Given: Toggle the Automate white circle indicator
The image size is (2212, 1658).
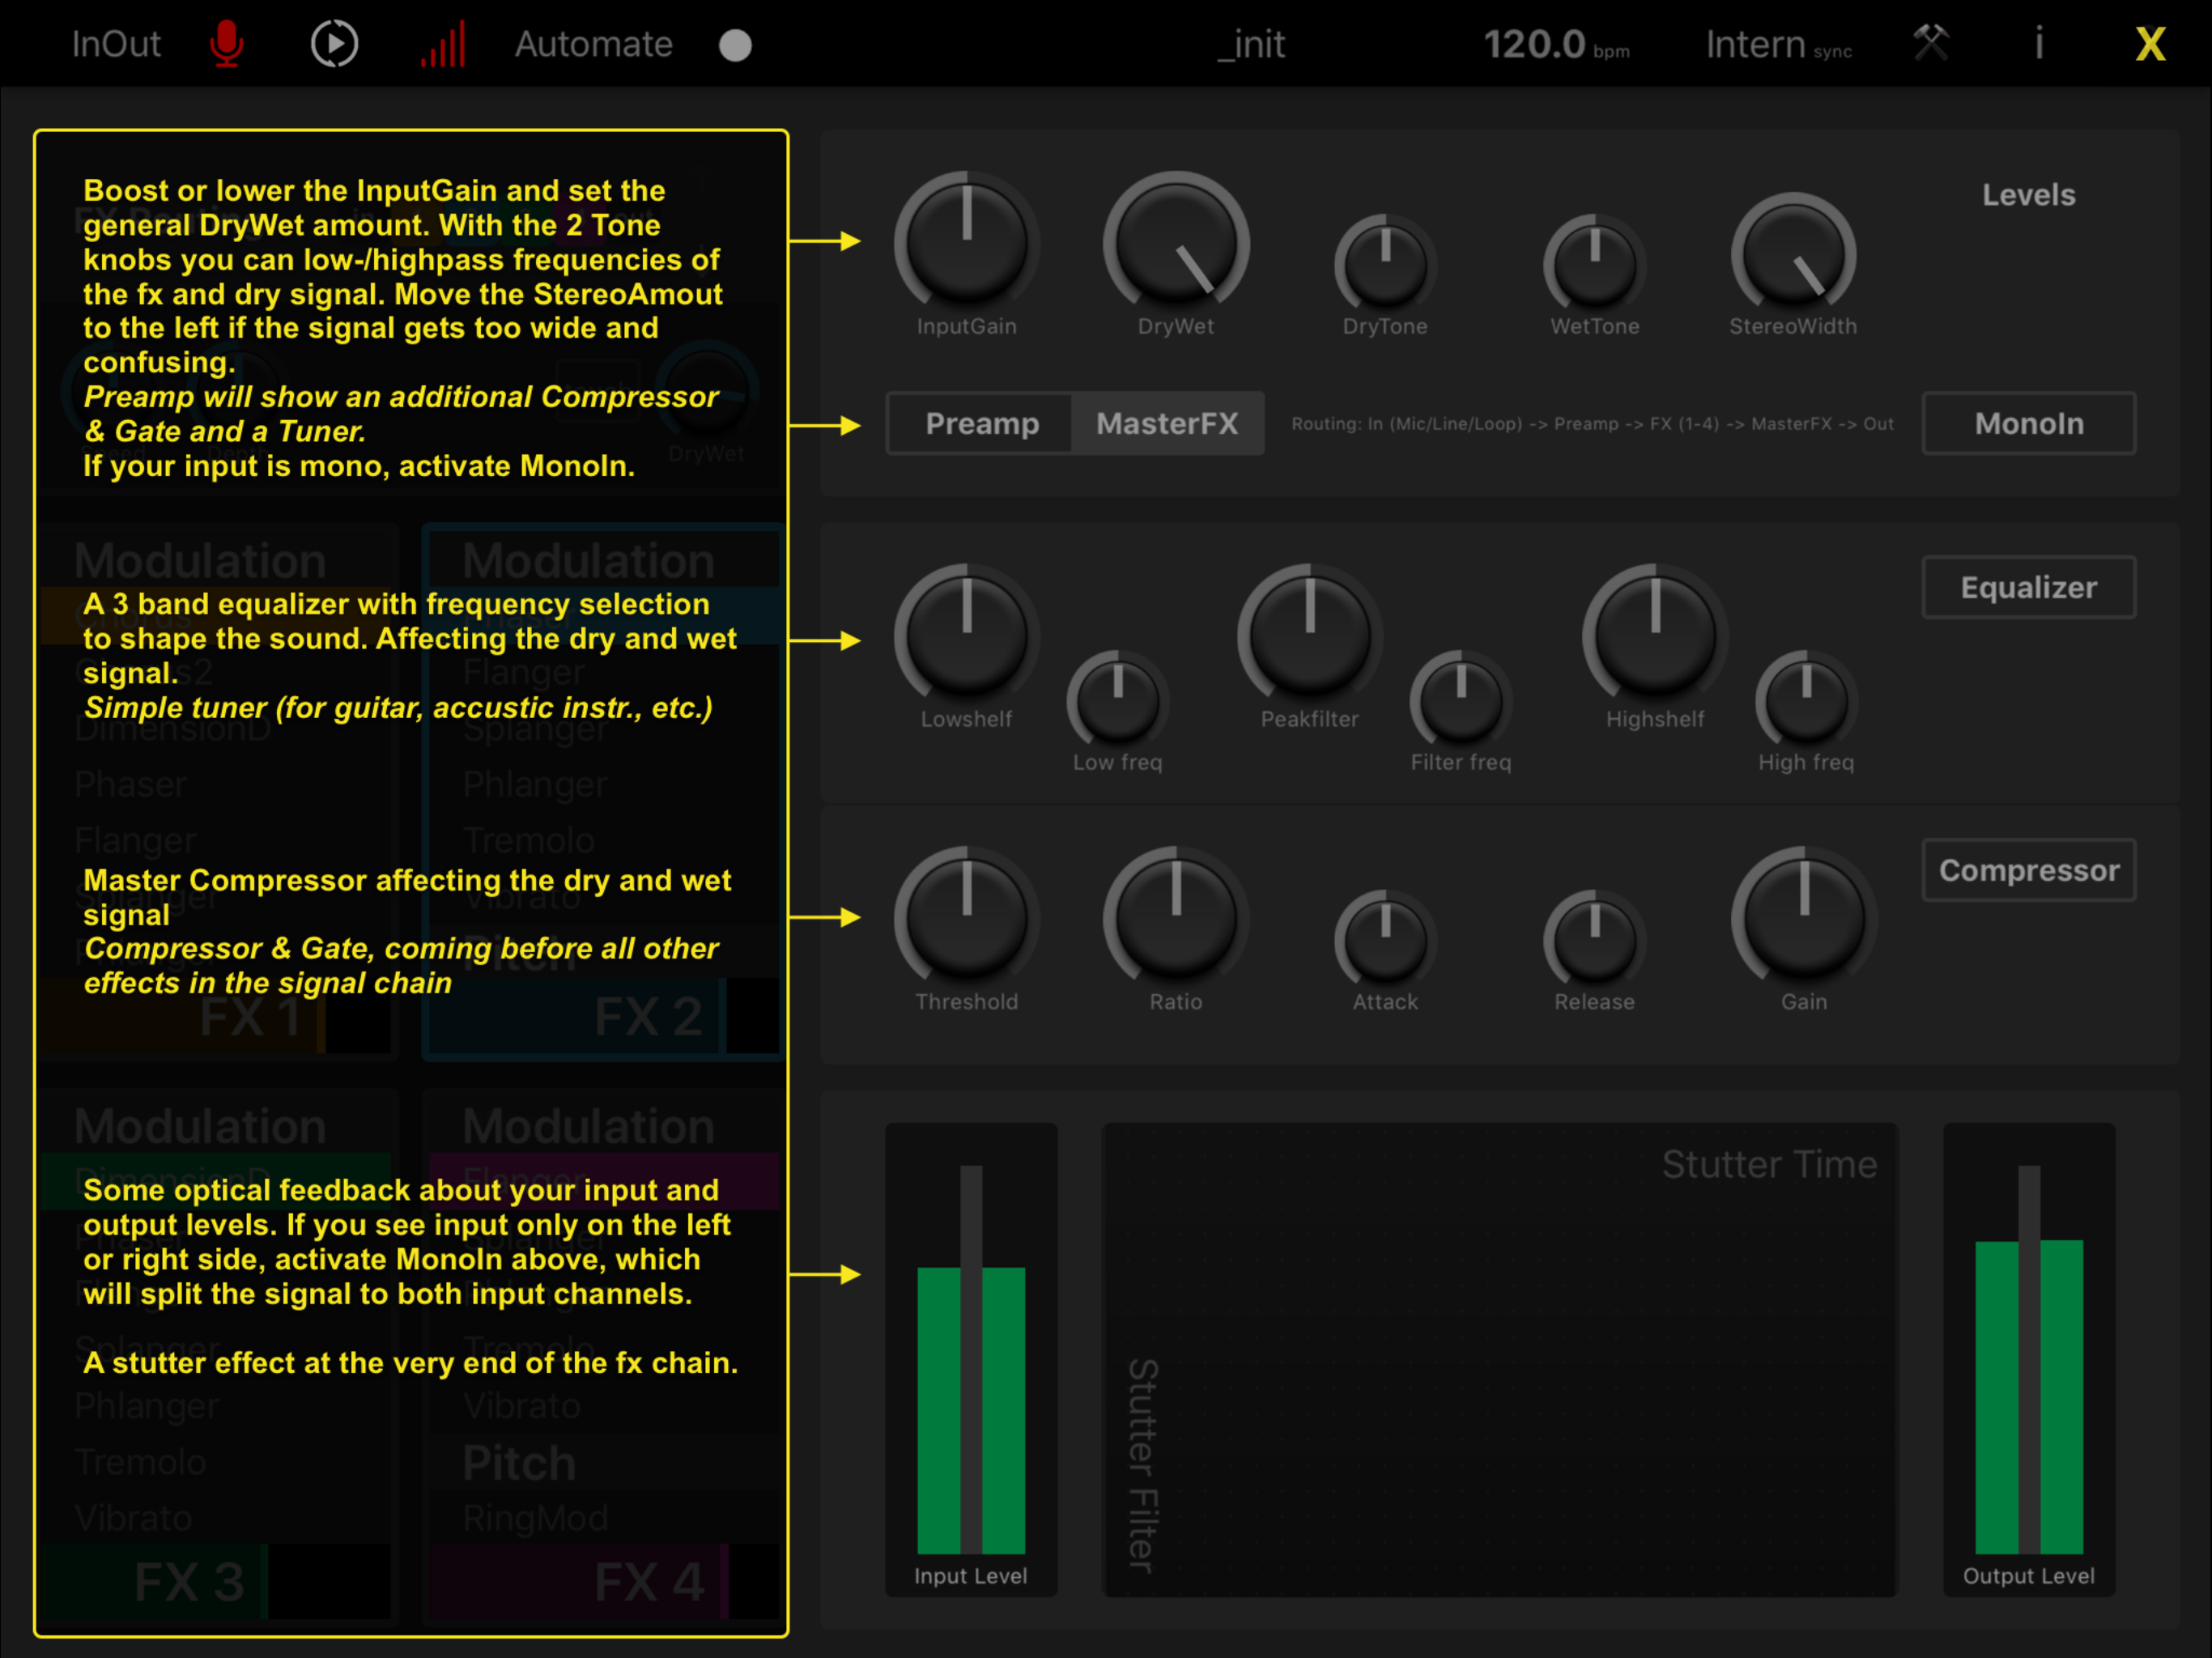Looking at the screenshot, I should point(735,45).
